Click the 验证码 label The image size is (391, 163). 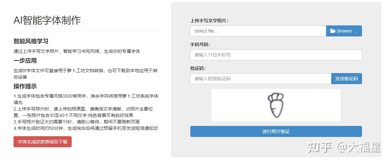coord(198,68)
